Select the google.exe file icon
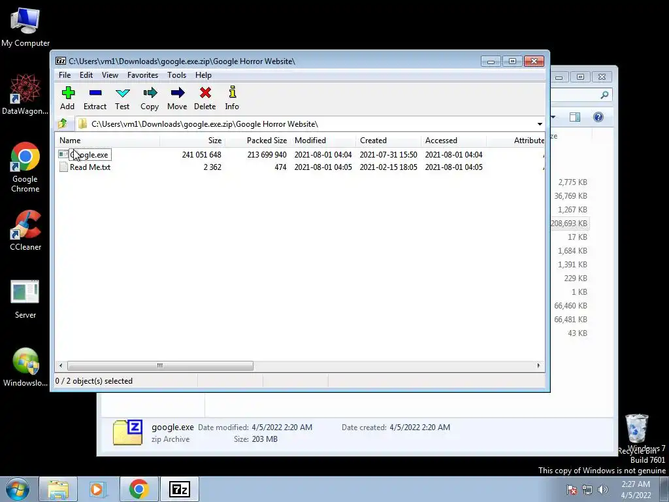Viewport: 669px width, 502px height. click(x=63, y=154)
